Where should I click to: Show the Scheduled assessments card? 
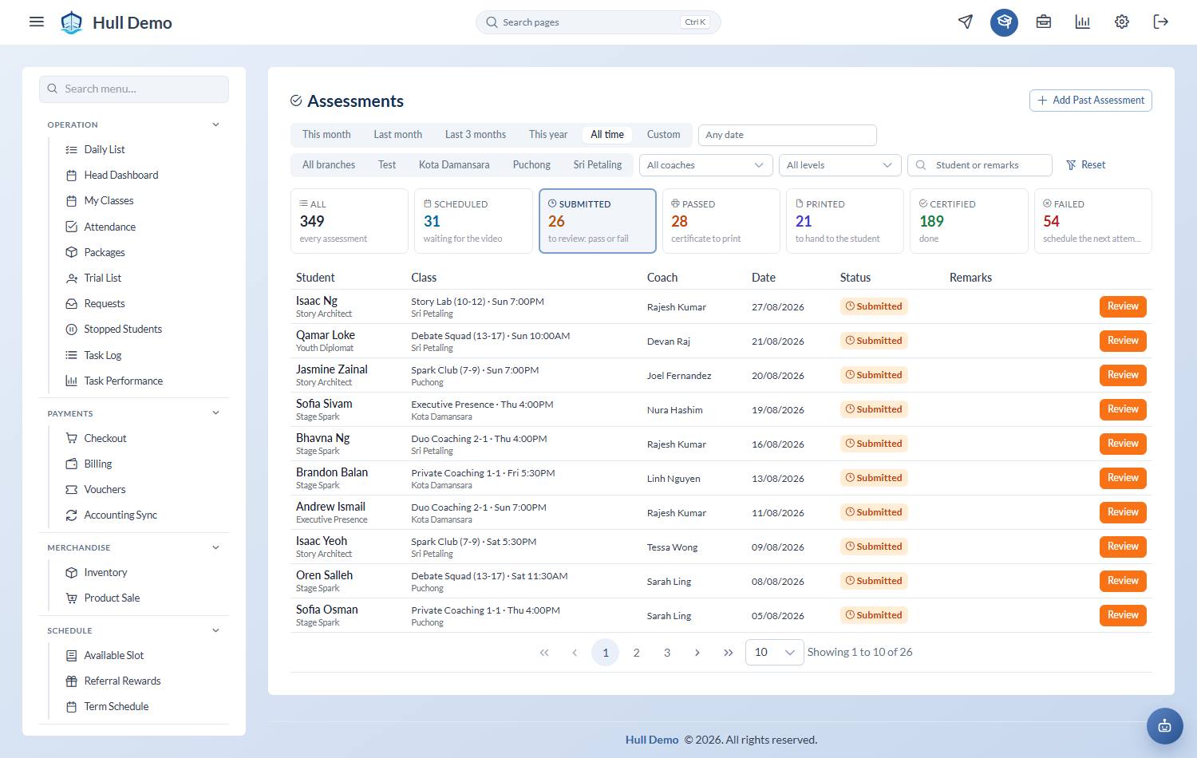(x=473, y=221)
